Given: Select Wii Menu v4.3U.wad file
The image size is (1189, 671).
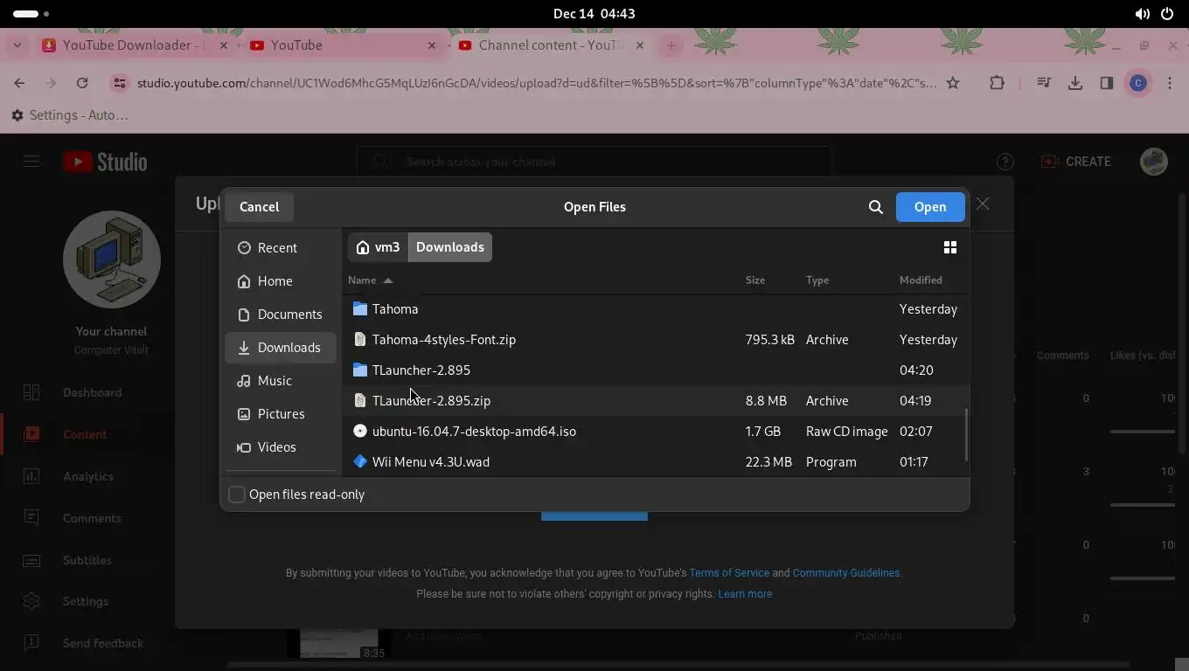Looking at the screenshot, I should 656,462.
